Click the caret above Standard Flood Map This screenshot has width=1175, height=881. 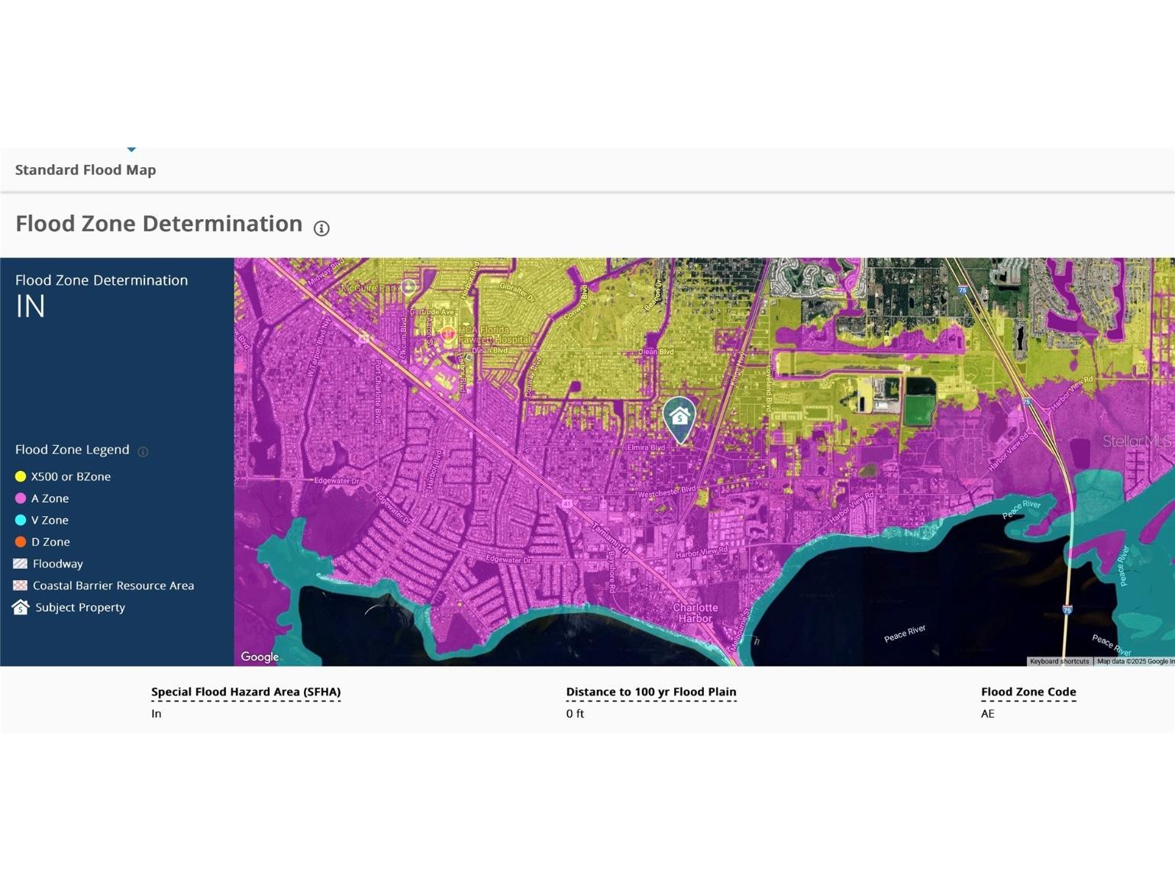131,150
